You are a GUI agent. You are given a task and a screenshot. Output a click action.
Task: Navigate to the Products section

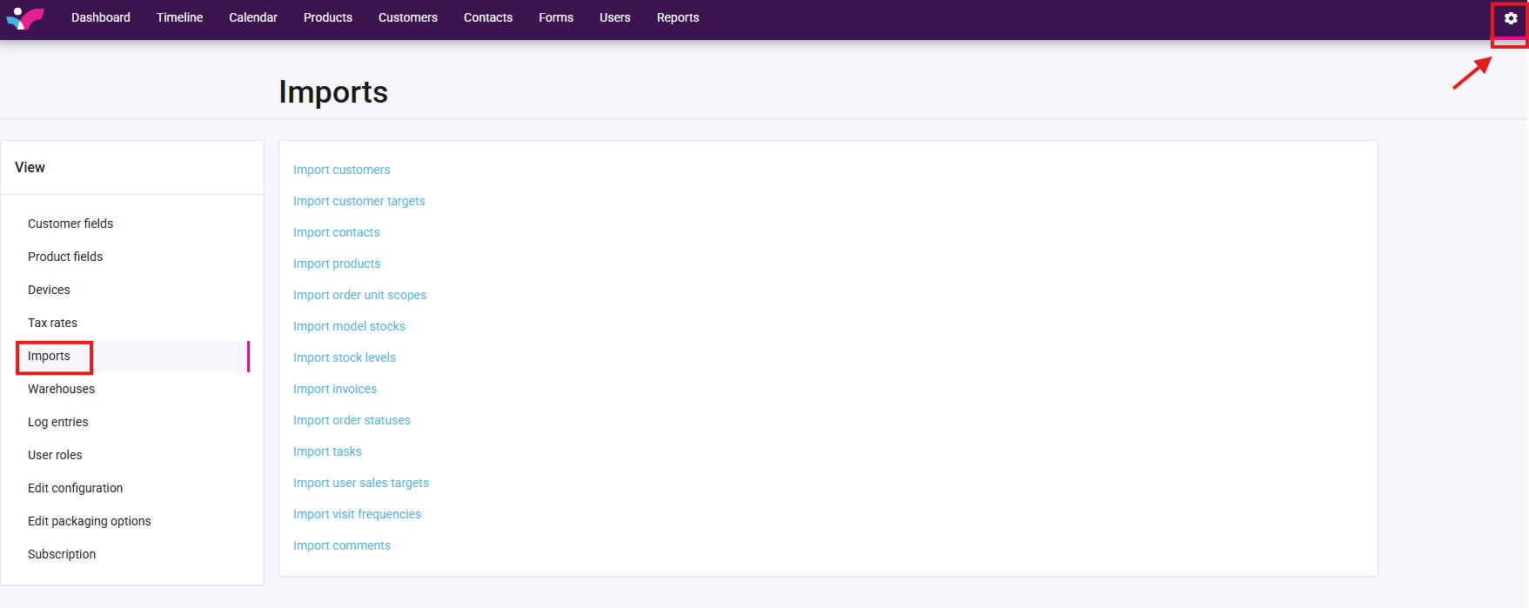point(328,17)
